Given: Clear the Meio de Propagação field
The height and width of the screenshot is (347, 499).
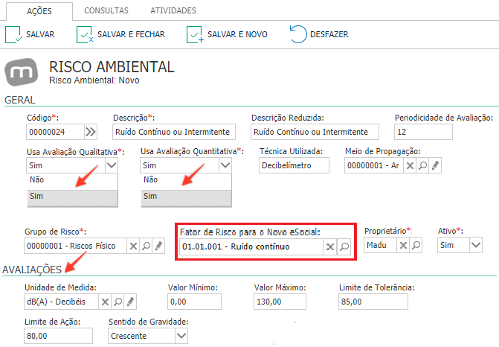Looking at the screenshot, I should [x=411, y=166].
